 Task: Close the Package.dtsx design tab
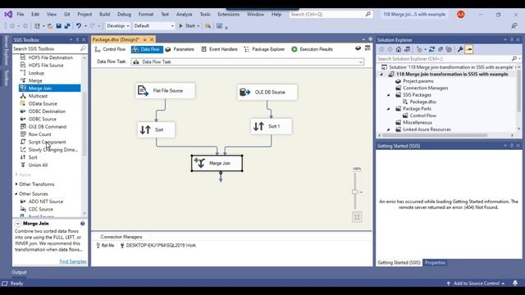[152, 40]
